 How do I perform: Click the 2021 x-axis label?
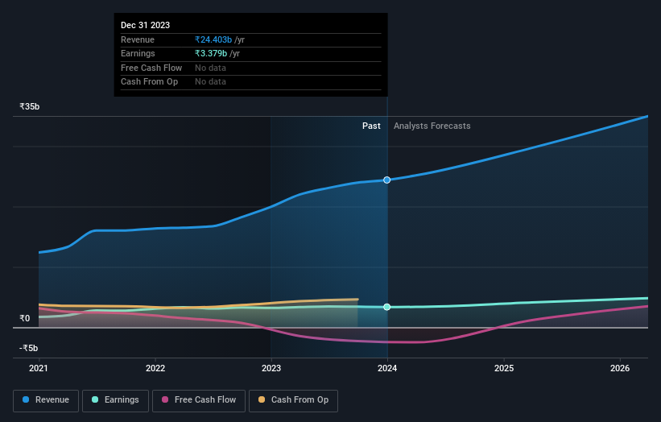(x=39, y=368)
